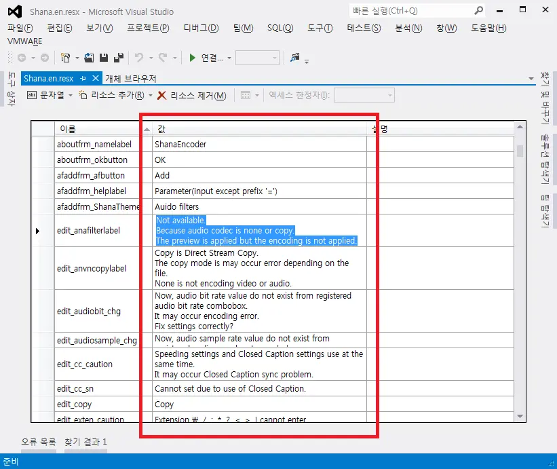Open the 찾기 및 바꾸기 side panel
557x469 pixels.
pos(545,98)
